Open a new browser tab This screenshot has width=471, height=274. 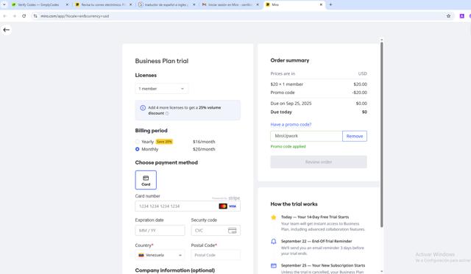[x=330, y=4]
